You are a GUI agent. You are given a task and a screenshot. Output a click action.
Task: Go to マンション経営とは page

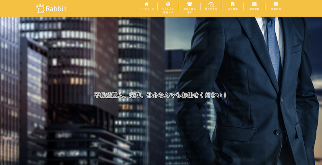[168, 10]
